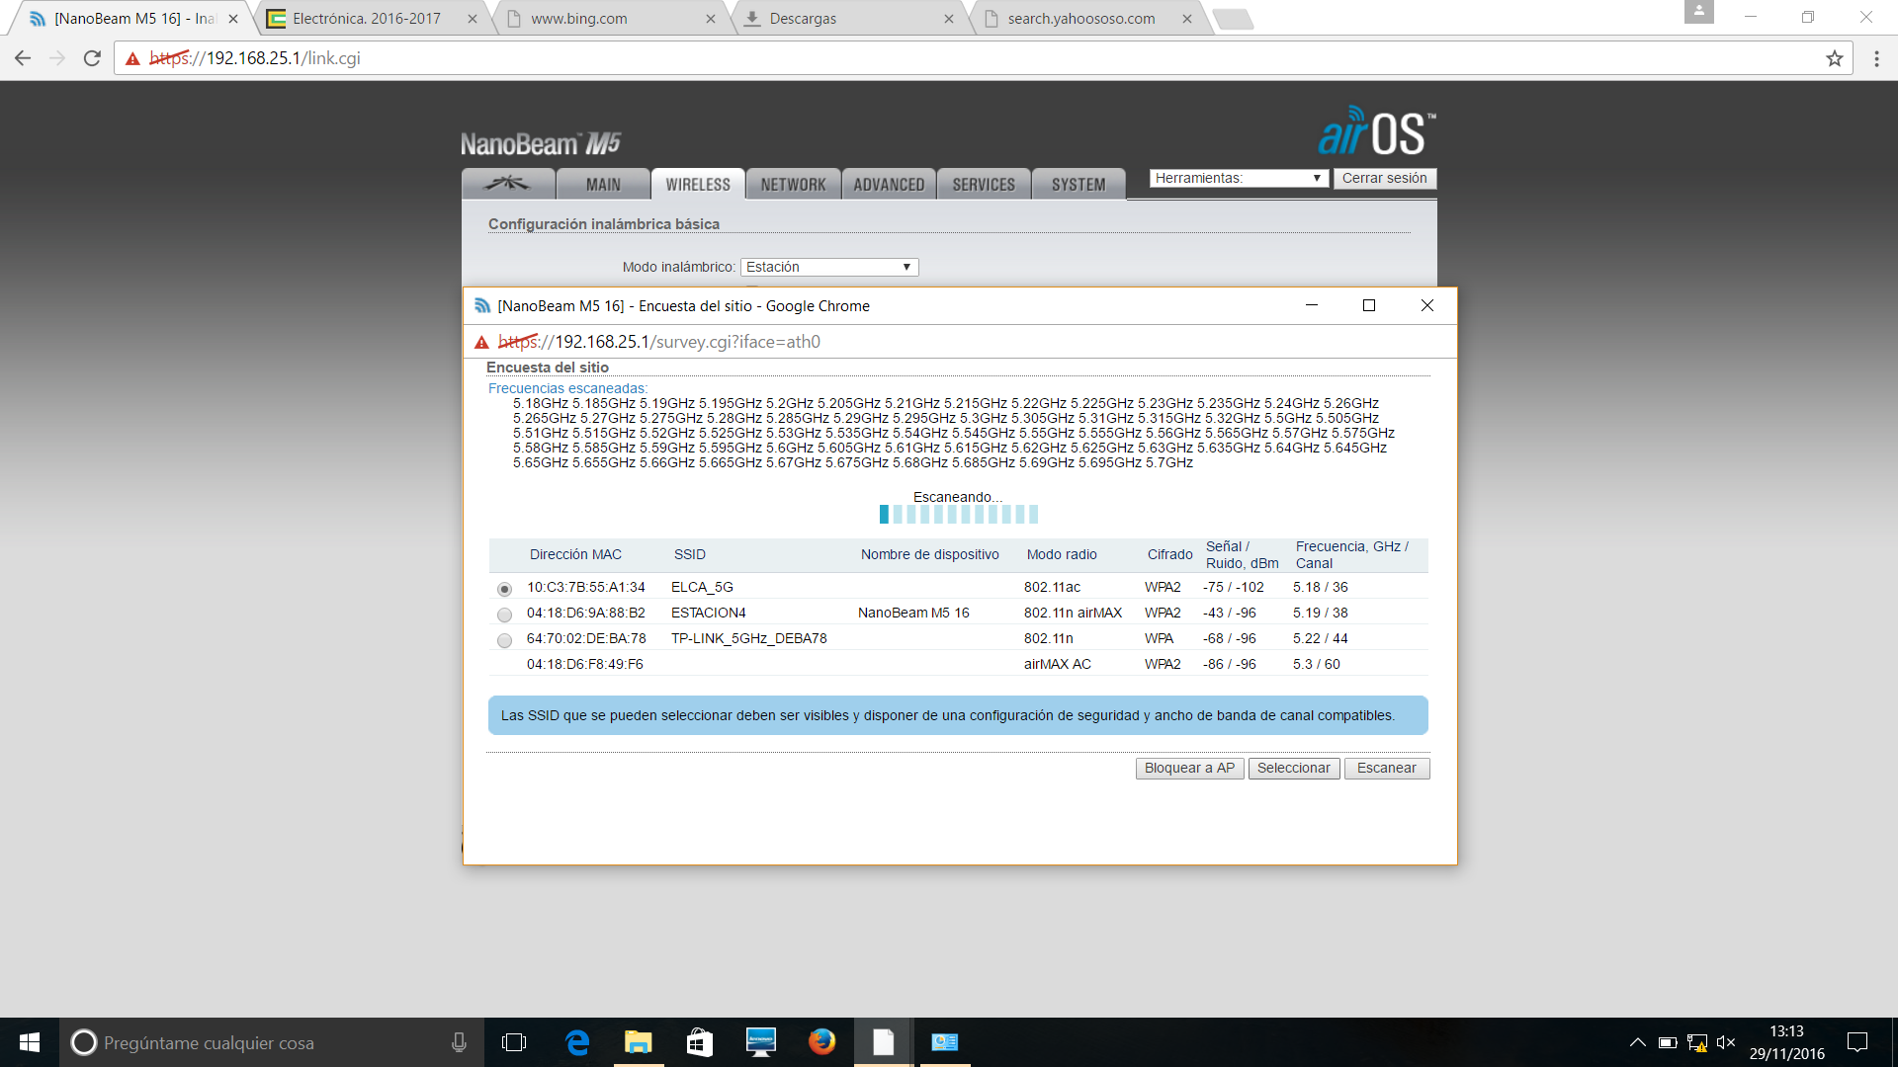Screen dimensions: 1898x1067
Task: Click the Escaneando progress bar
Action: click(x=958, y=514)
